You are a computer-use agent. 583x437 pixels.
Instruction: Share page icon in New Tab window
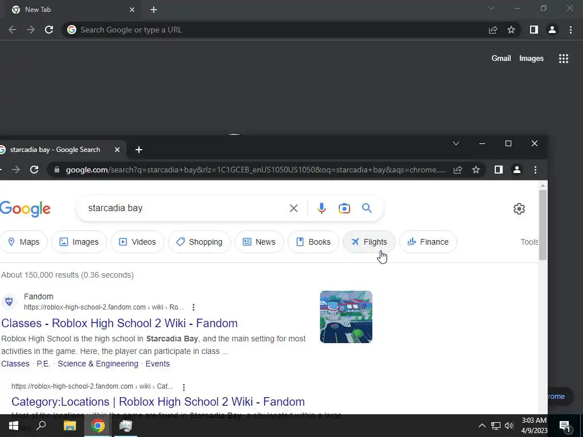(x=493, y=30)
